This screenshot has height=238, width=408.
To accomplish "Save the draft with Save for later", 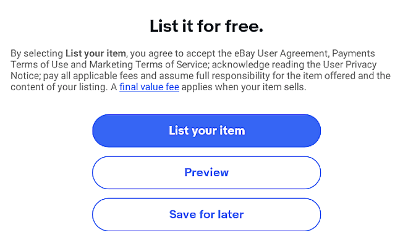I will [206, 215].
